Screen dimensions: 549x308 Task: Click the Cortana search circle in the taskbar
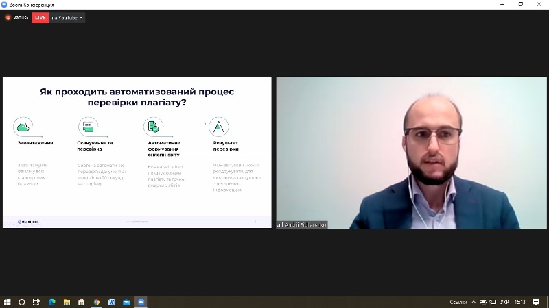[22, 302]
